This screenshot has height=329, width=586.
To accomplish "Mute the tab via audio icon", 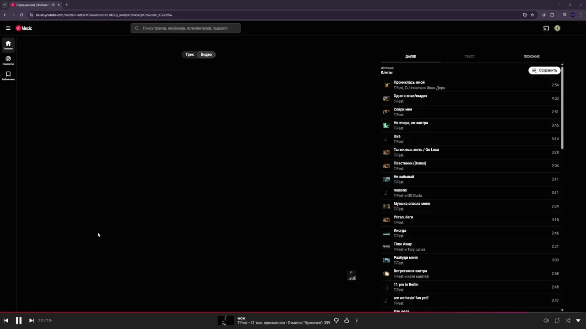I will (x=53, y=5).
